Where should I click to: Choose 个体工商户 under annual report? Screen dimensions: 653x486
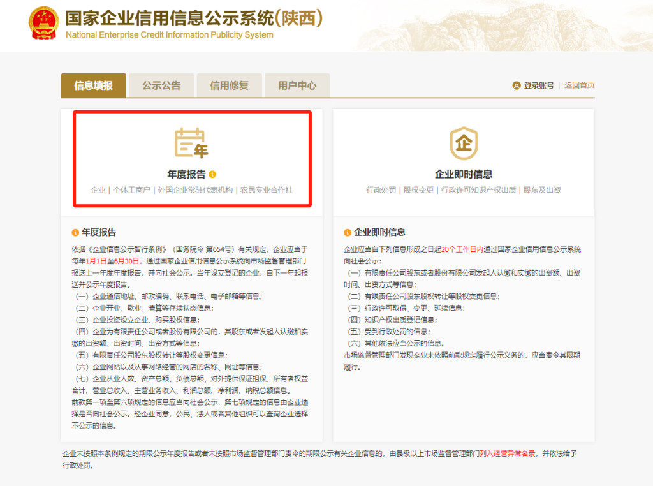click(132, 190)
